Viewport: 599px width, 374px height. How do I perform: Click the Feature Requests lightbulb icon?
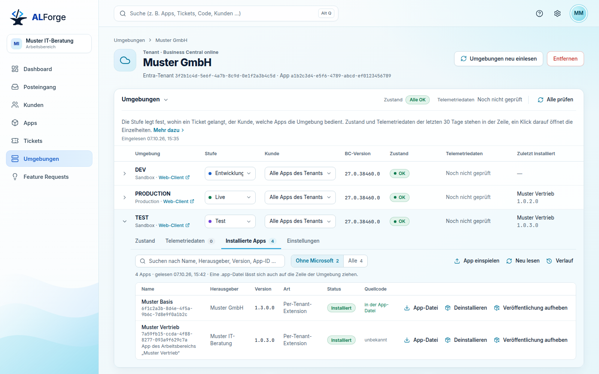click(x=15, y=177)
